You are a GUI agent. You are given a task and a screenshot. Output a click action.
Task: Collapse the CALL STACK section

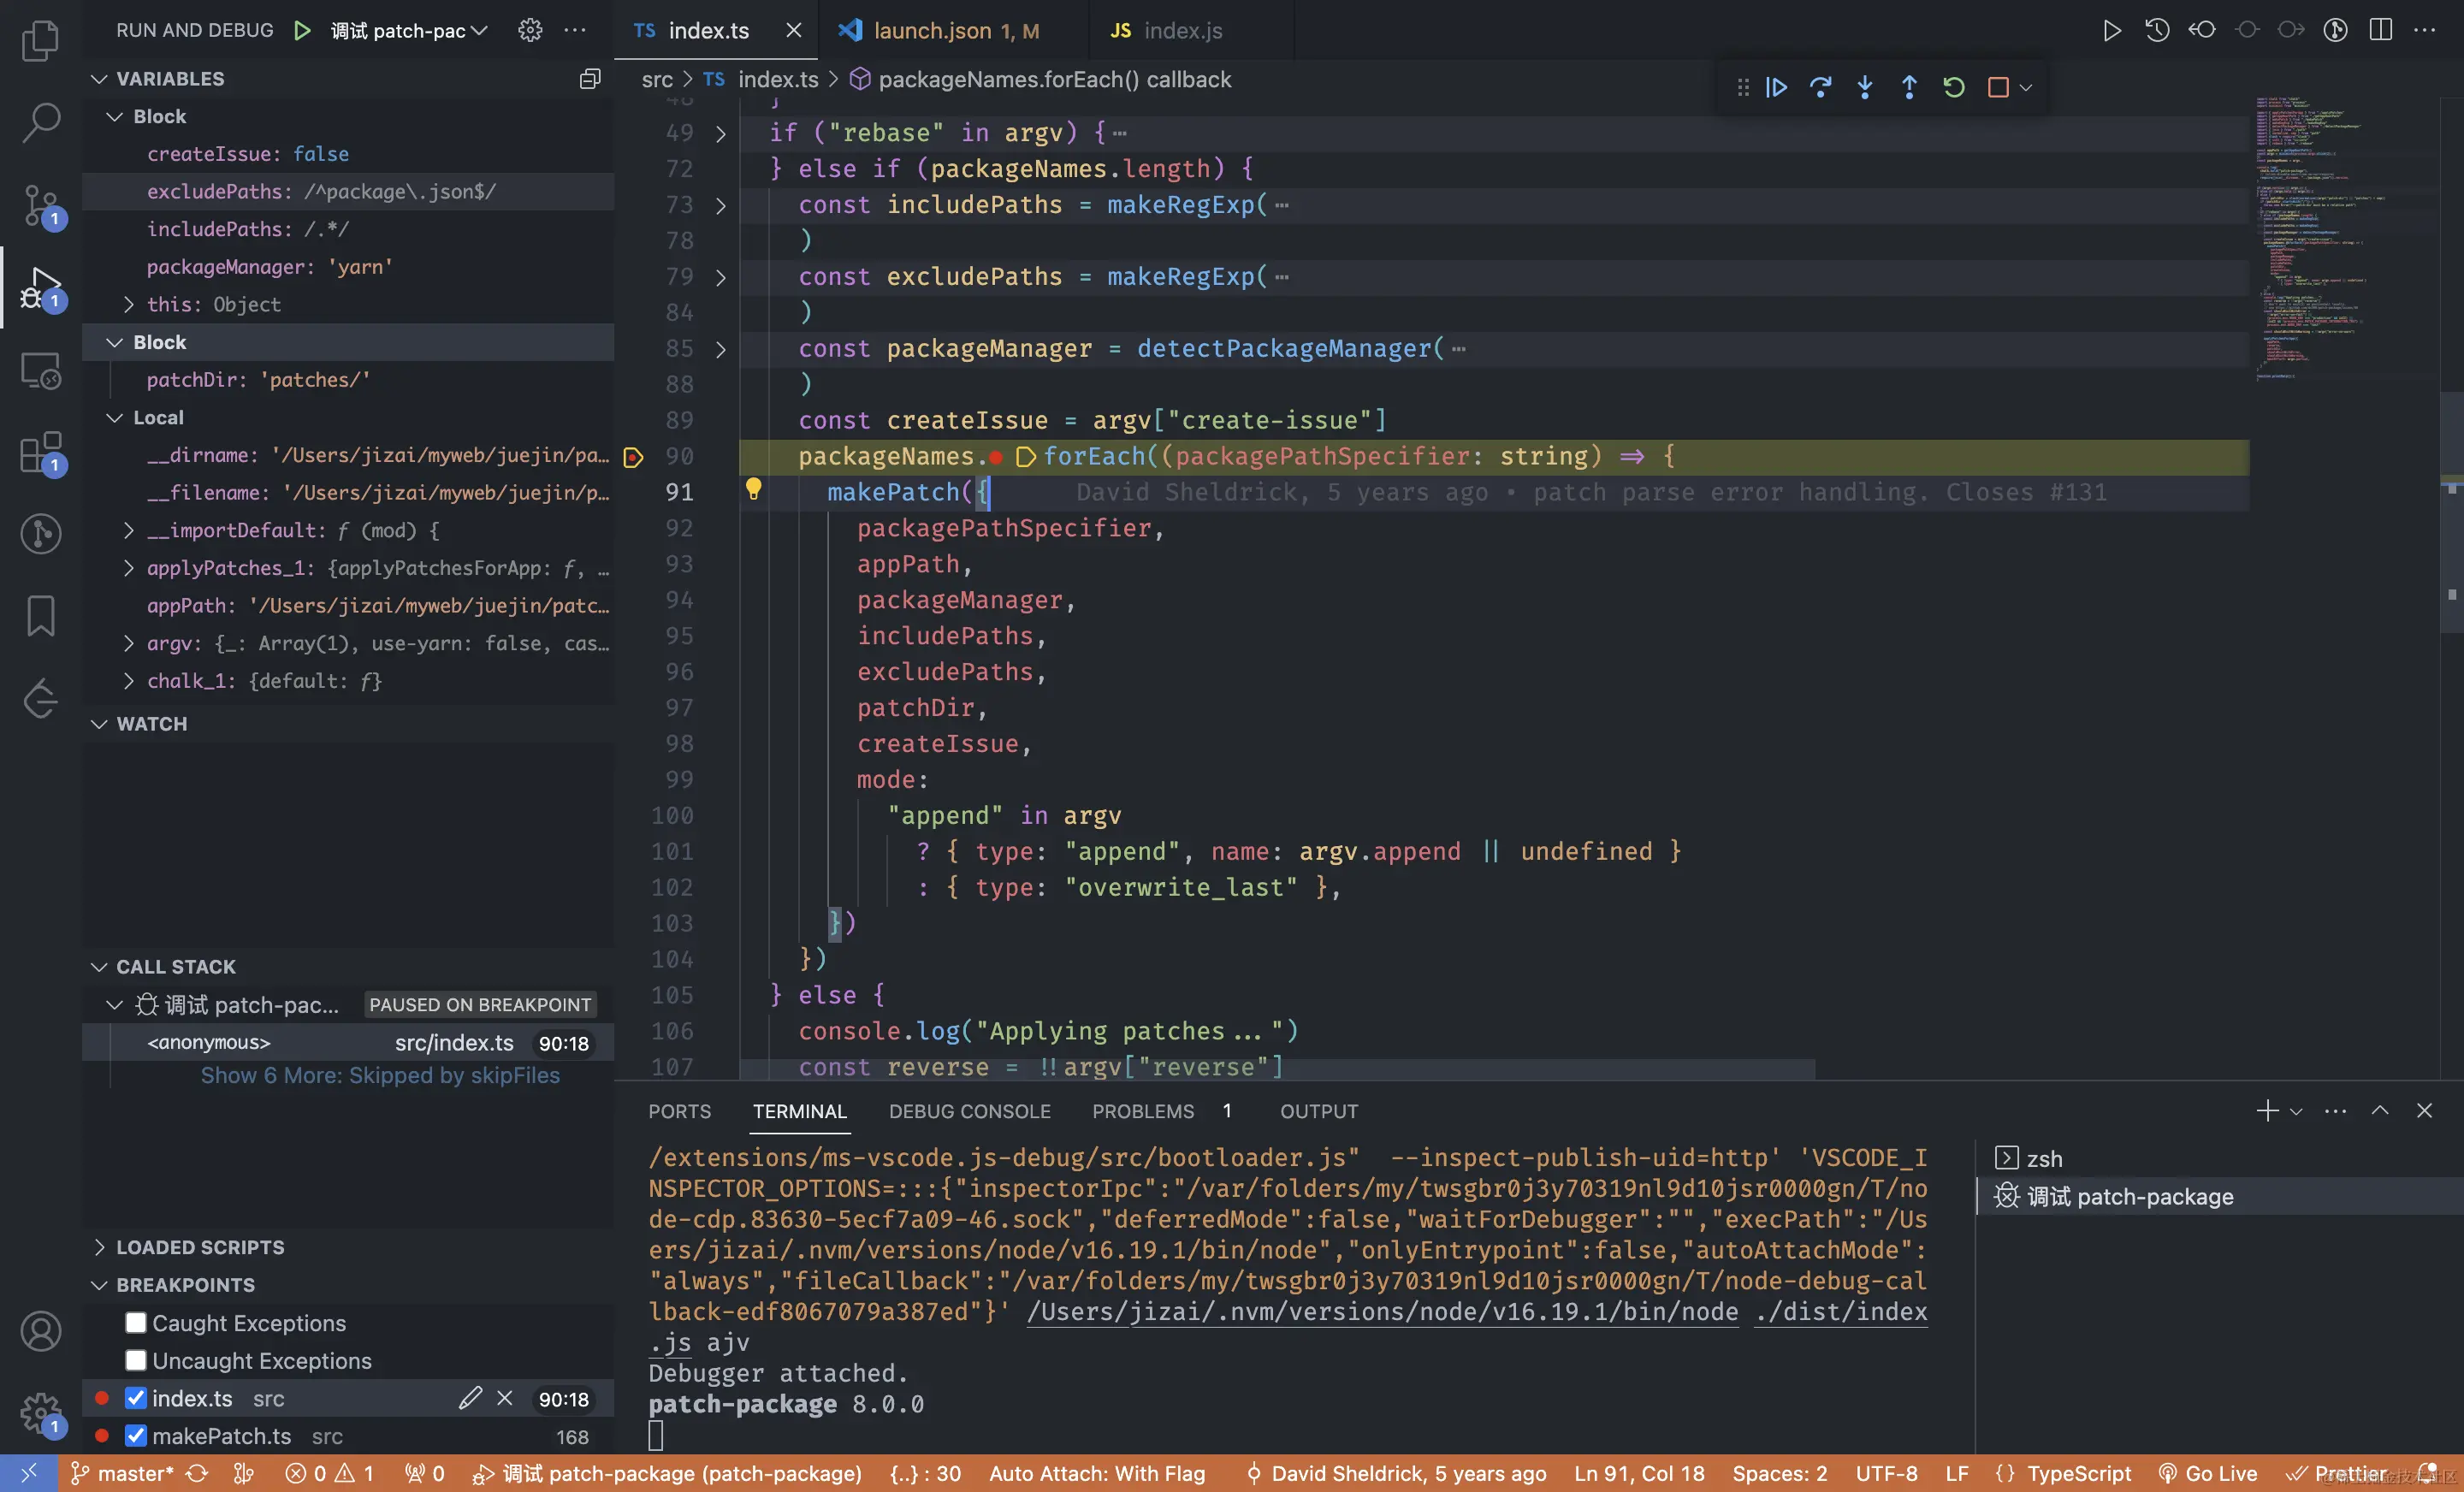98,967
